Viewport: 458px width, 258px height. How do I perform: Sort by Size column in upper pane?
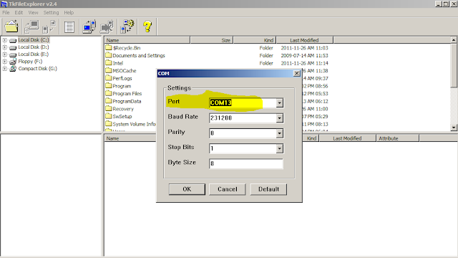212,40
